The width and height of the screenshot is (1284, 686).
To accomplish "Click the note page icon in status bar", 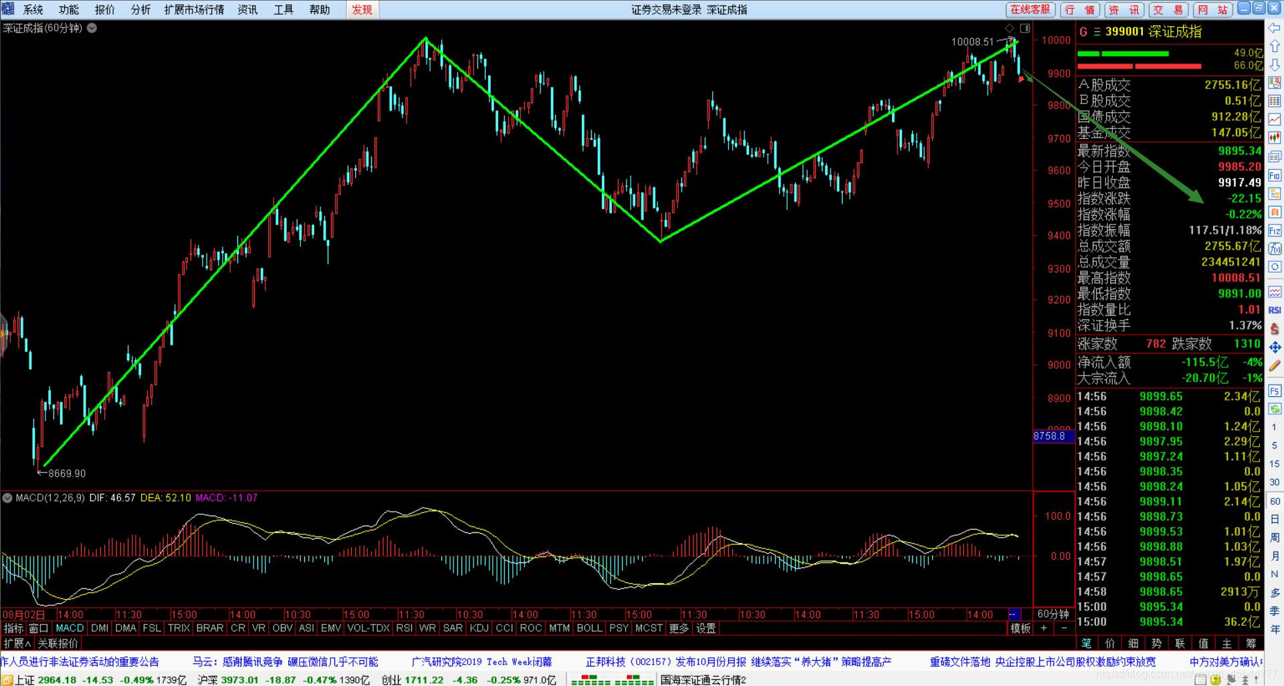I will point(1202,680).
